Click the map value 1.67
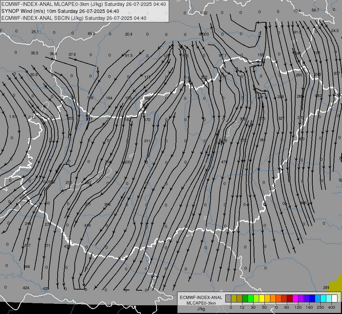The image size is (342, 314). tap(13, 117)
